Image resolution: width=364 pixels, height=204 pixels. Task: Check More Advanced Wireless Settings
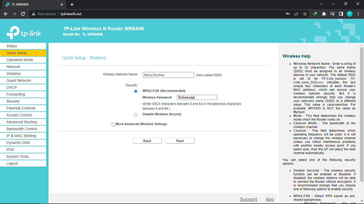114,124
